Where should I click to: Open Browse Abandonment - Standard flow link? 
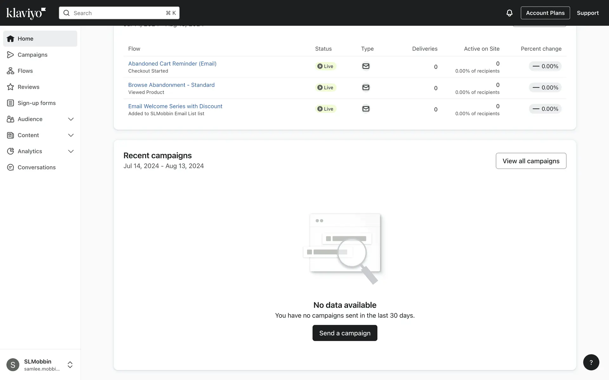pyautogui.click(x=171, y=85)
